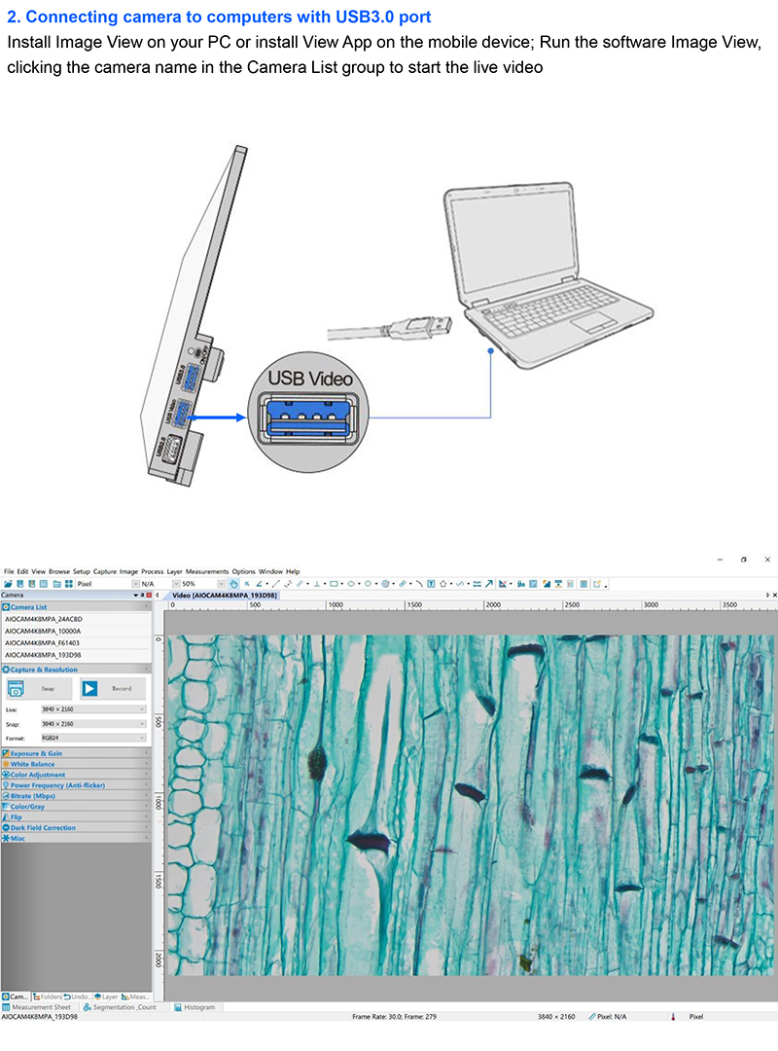
Task: Select the polygon measurement tool
Action: (442, 584)
